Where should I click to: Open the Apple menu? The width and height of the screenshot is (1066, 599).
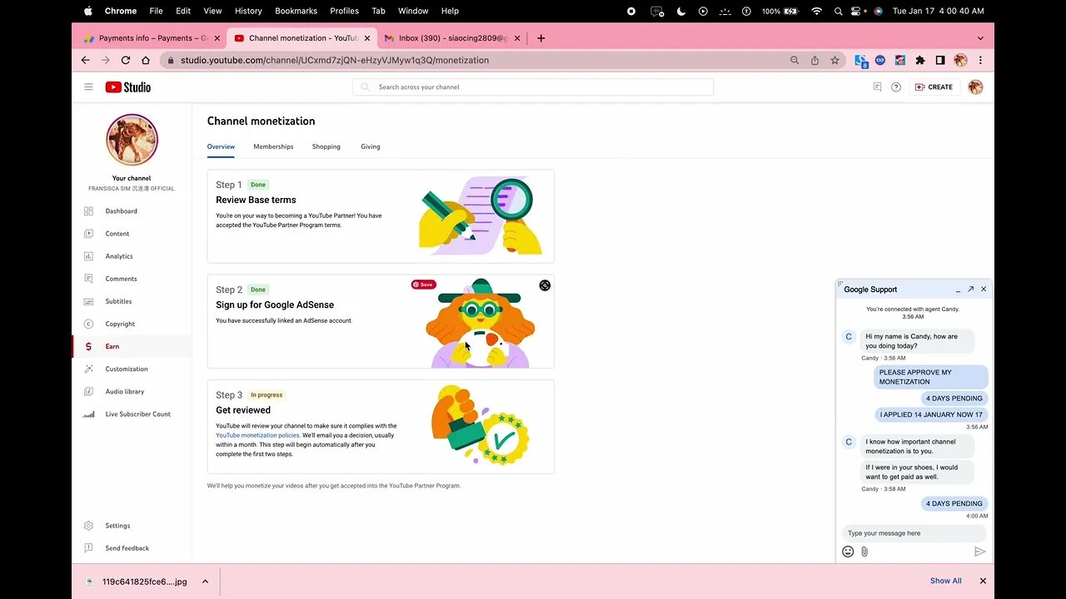click(88, 11)
